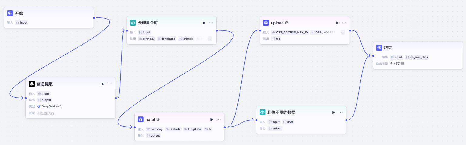466x145 pixels.
Task: Click the code icon of 删掉不要的数据 node
Action: (262, 112)
